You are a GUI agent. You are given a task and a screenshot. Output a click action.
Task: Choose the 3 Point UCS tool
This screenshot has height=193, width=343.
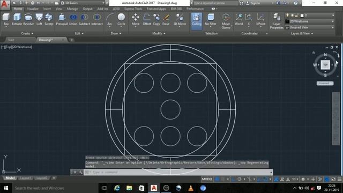point(260,19)
